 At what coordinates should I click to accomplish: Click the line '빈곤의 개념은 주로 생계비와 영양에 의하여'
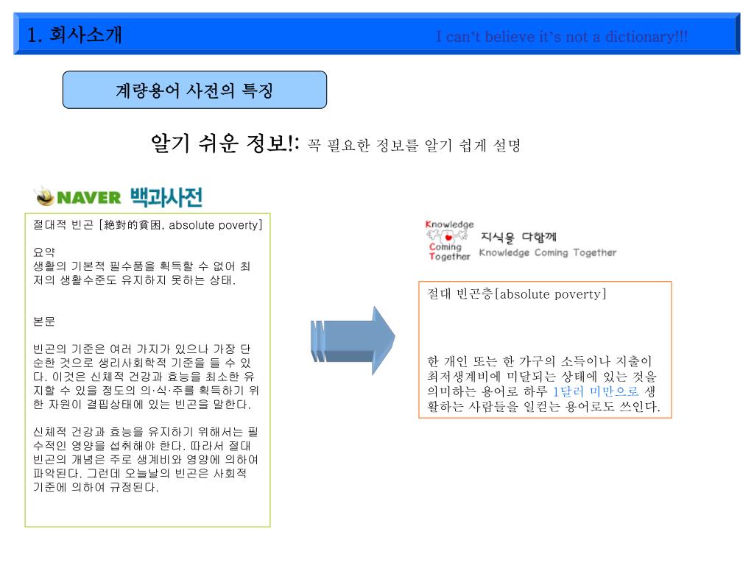click(145, 460)
